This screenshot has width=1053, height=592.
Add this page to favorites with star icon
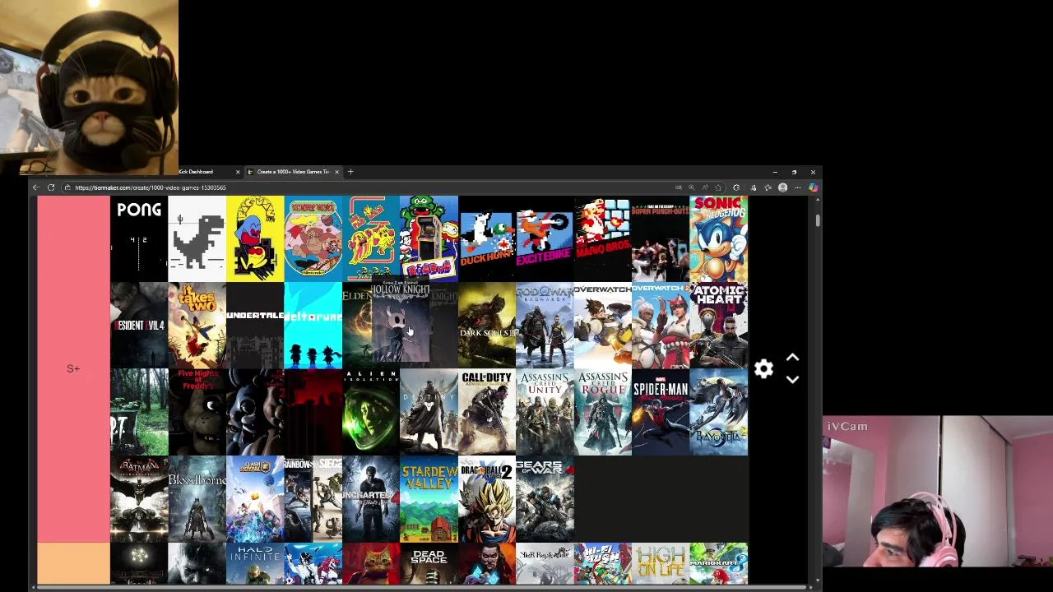[x=718, y=187]
